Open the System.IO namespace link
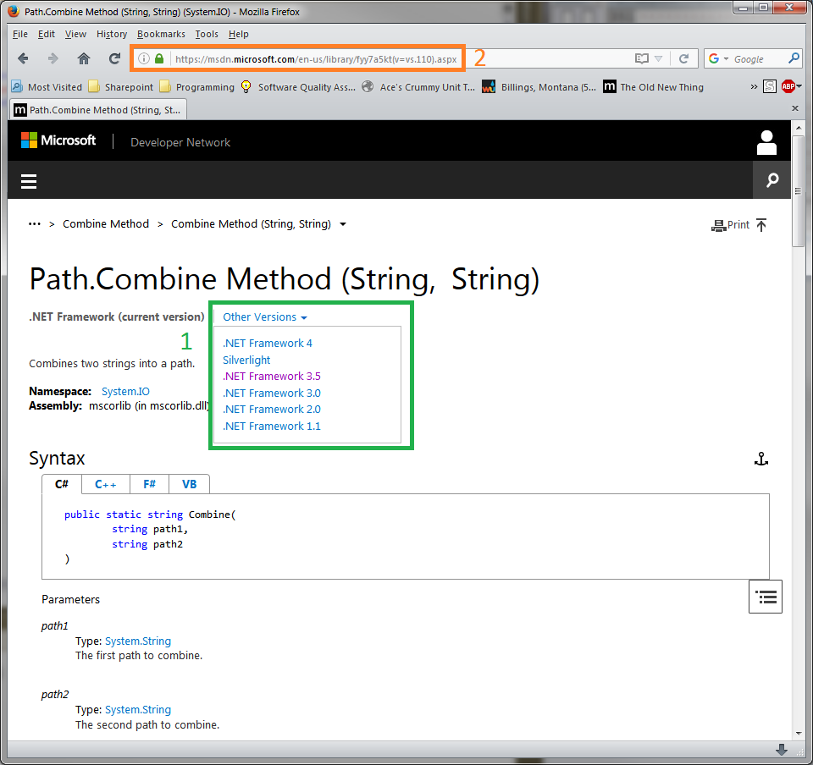This screenshot has width=813, height=765. click(x=125, y=392)
